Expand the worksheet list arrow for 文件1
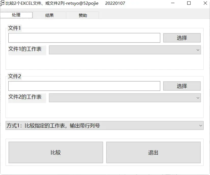210x175 pixels. point(198,50)
